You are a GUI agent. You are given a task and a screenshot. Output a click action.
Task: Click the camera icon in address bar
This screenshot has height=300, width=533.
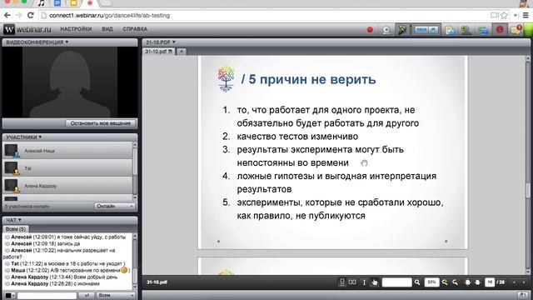(x=494, y=15)
